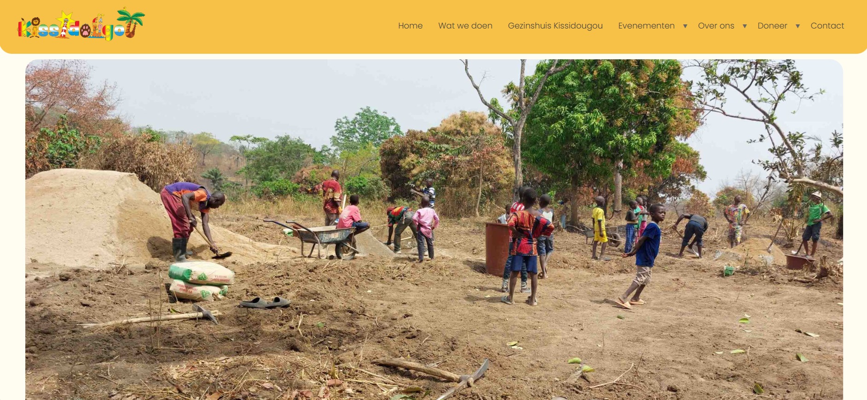Click the red barrel in the photo
Screen dimensions: 867x400
pos(497,249)
